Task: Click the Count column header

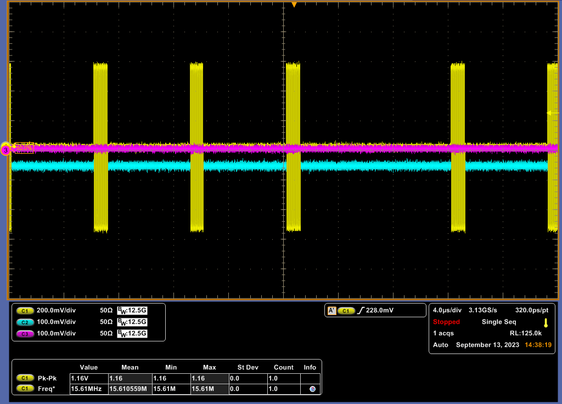Action: [284, 367]
